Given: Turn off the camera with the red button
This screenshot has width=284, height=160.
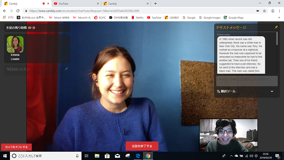Looking at the screenshot, I should click(16, 147).
